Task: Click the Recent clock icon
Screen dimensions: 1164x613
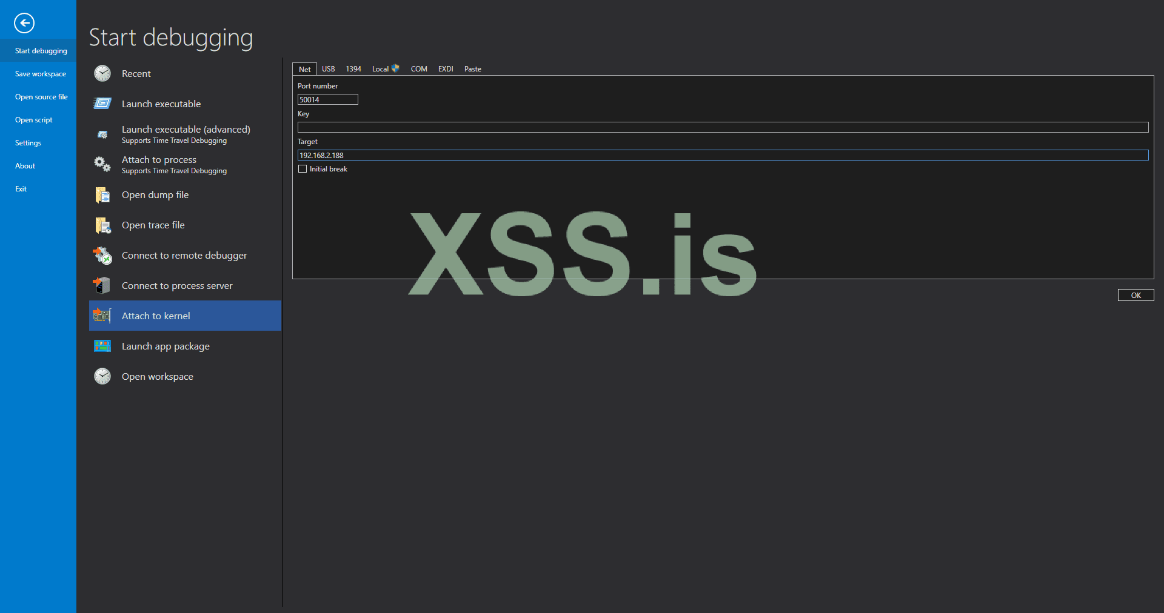Action: point(102,73)
